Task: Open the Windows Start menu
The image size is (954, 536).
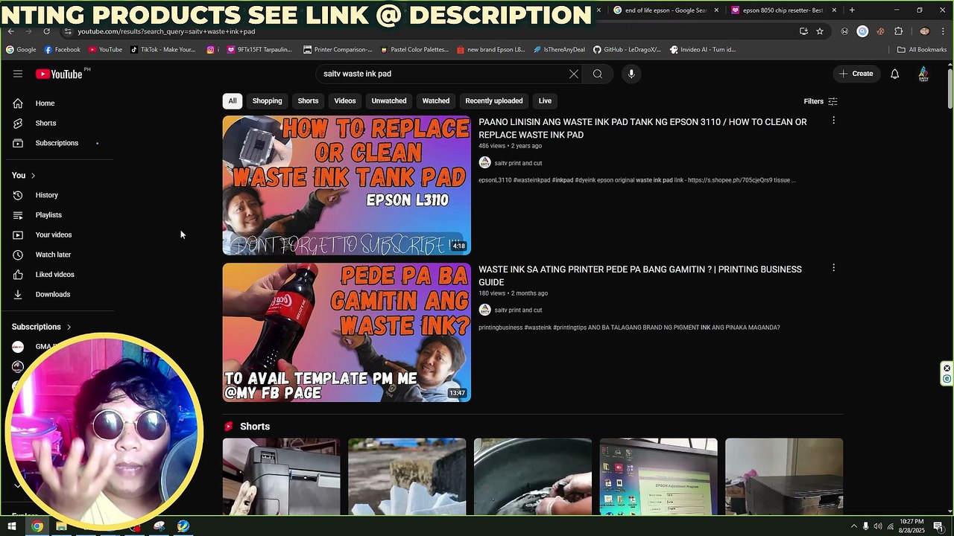Action: (x=12, y=526)
